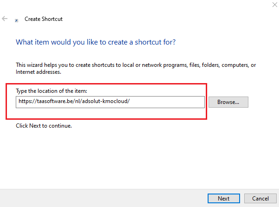Screen dimensions: 279x207
Task: Click blank white area below the continue instruction
Action: (139, 158)
